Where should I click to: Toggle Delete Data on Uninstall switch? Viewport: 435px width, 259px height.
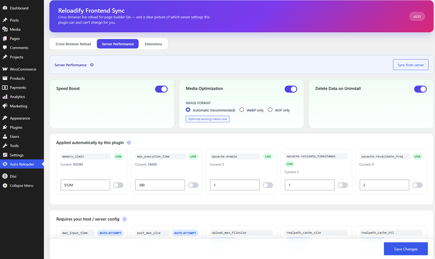[420, 89]
